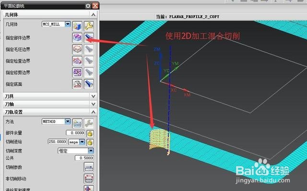Click the 切削深度 label
307x191 pixels.
click(14, 151)
